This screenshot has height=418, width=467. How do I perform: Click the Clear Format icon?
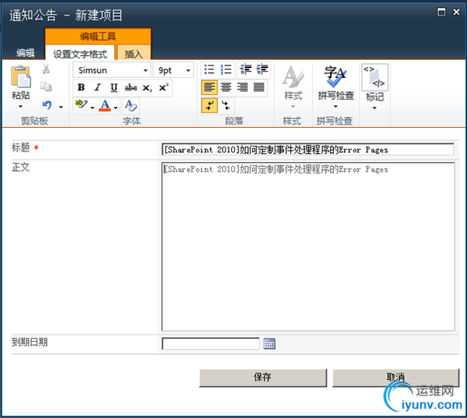coord(131,105)
